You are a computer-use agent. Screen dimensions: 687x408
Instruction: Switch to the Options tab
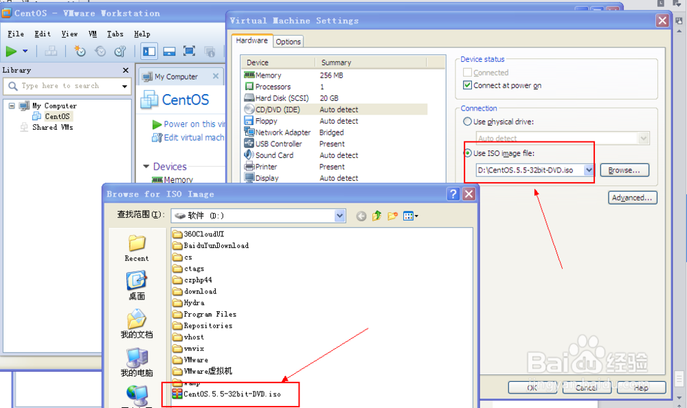[289, 42]
